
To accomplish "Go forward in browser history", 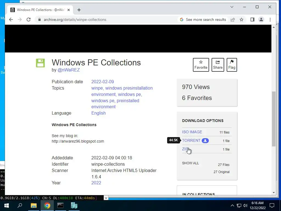I will tap(20, 20).
